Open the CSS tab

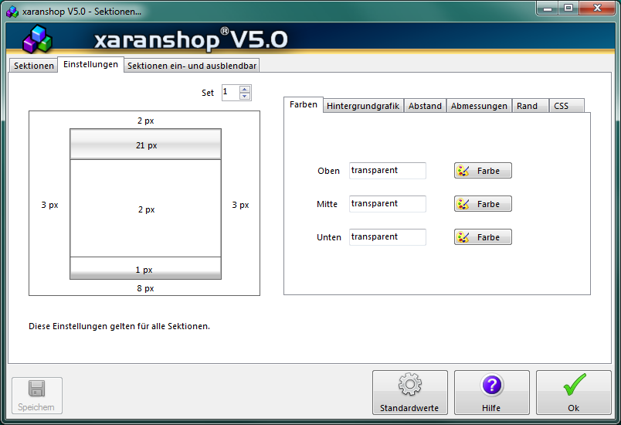(566, 106)
